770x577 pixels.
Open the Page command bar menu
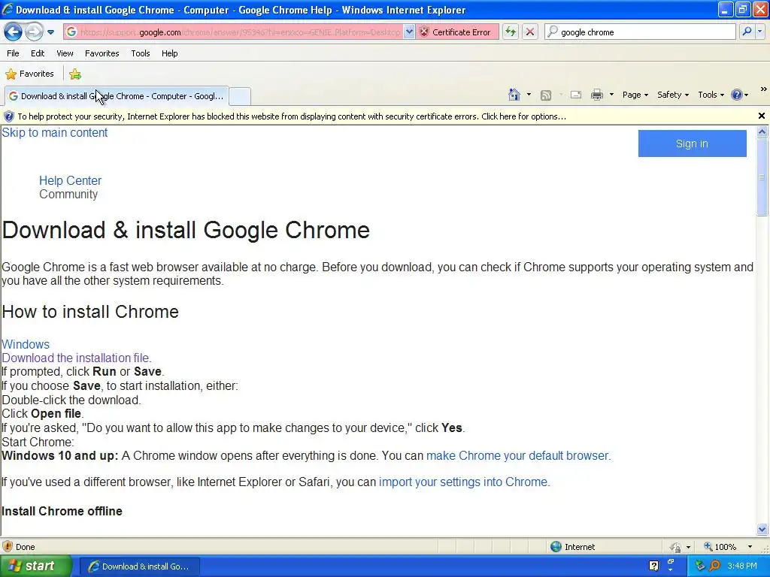pos(635,95)
